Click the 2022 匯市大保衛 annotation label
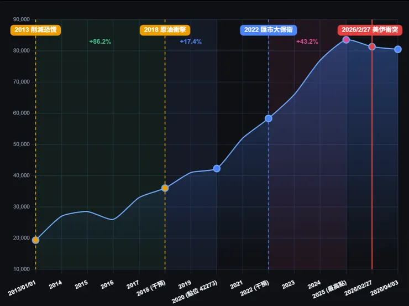This screenshot has height=306, width=409. click(x=269, y=30)
